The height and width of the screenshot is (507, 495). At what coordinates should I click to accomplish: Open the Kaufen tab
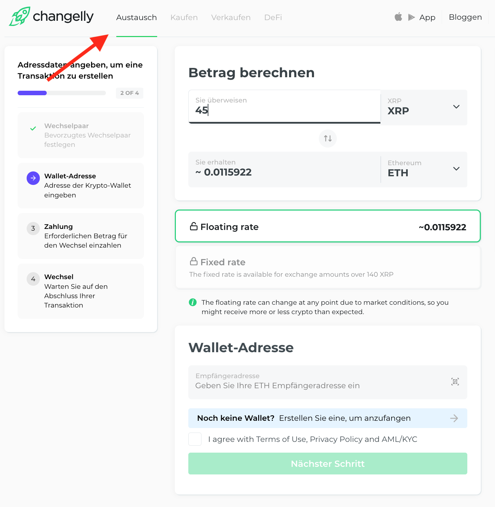[184, 17]
